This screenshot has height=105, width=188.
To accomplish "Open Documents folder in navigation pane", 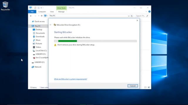I will click(x=40, y=33).
